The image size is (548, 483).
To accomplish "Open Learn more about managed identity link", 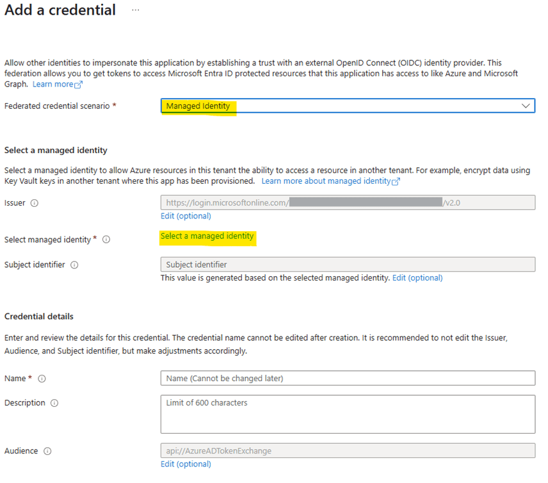I will tap(326, 181).
